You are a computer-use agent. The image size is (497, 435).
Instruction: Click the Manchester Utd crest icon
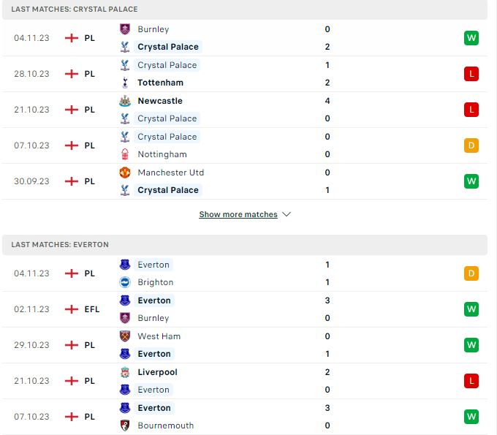125,173
